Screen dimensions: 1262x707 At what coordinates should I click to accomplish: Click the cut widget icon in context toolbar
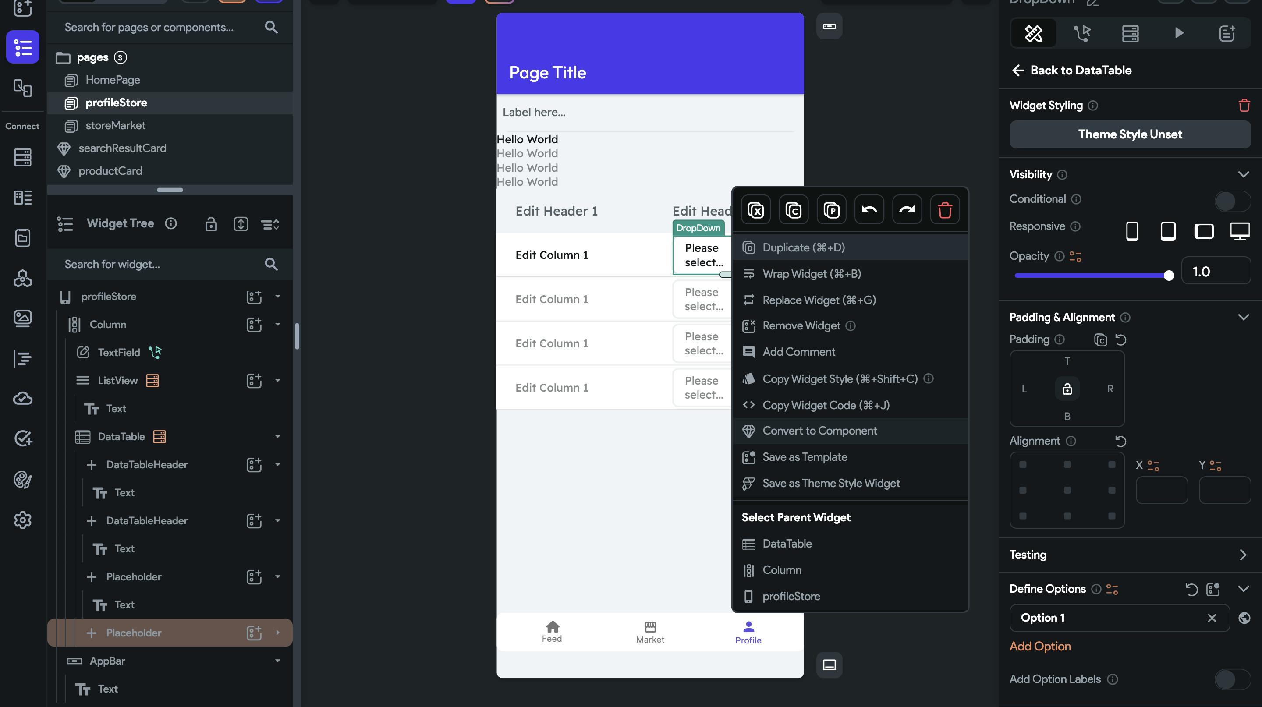755,210
